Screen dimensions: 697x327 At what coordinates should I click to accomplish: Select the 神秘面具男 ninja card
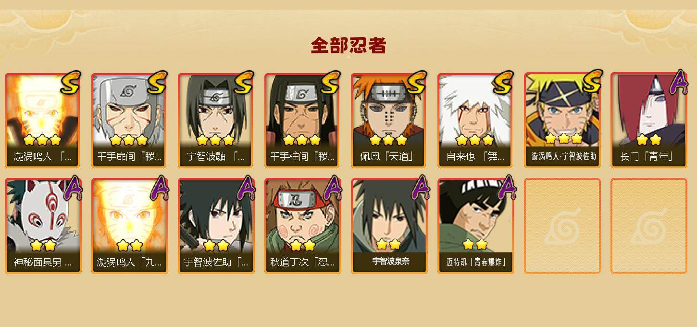point(43,226)
